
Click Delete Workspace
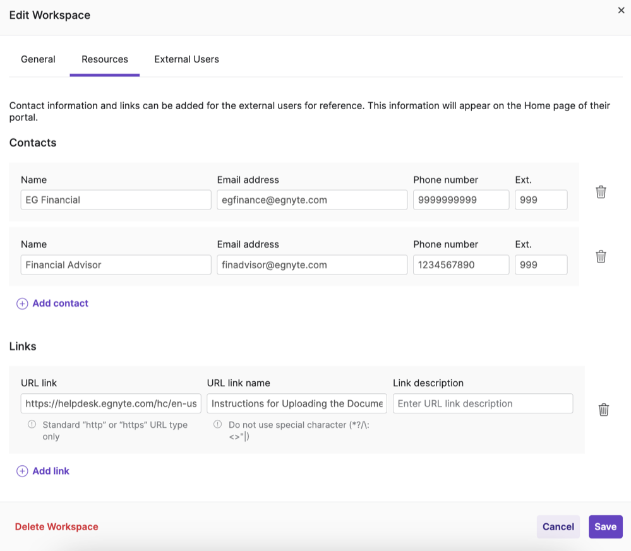click(56, 527)
